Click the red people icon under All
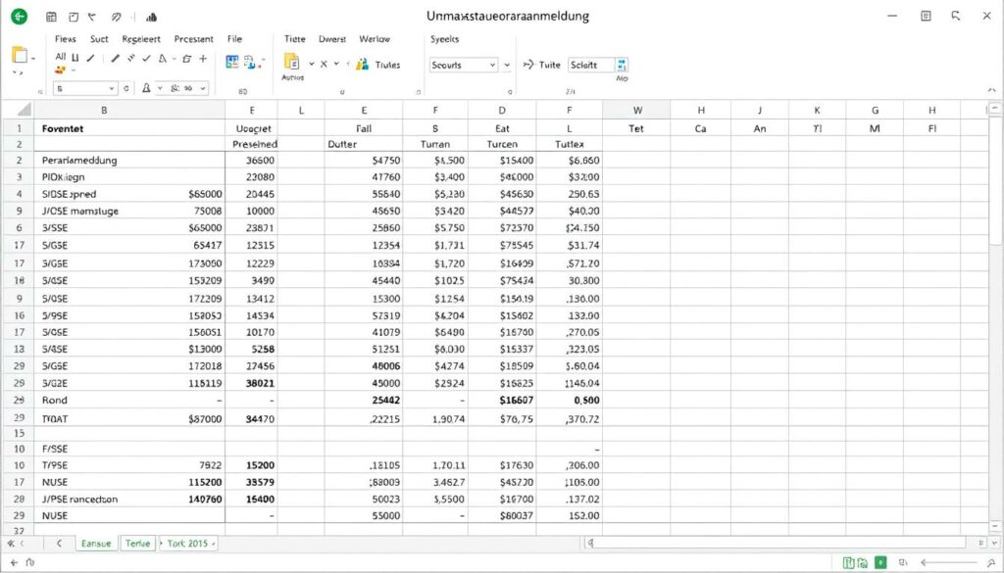The width and height of the screenshot is (1004, 573). (60, 70)
